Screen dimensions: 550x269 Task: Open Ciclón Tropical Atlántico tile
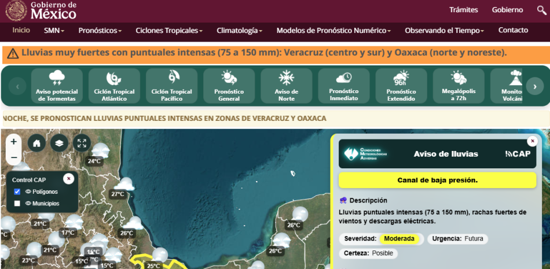click(x=115, y=86)
